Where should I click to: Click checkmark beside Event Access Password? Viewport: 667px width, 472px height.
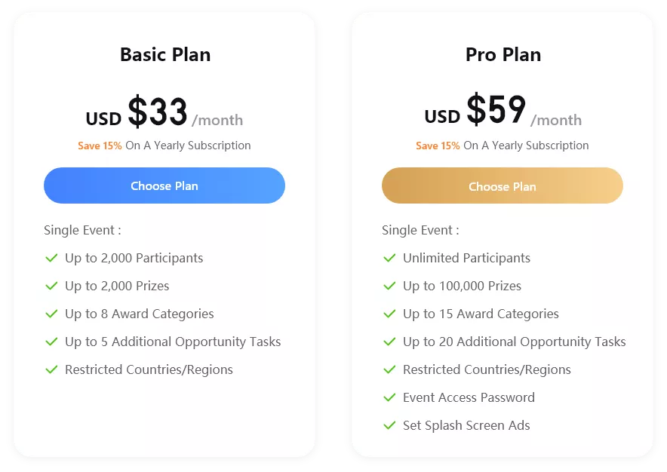click(x=389, y=397)
